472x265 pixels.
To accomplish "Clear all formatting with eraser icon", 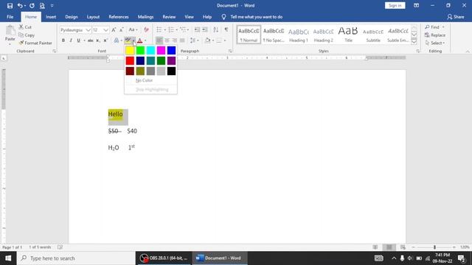I will [146, 29].
